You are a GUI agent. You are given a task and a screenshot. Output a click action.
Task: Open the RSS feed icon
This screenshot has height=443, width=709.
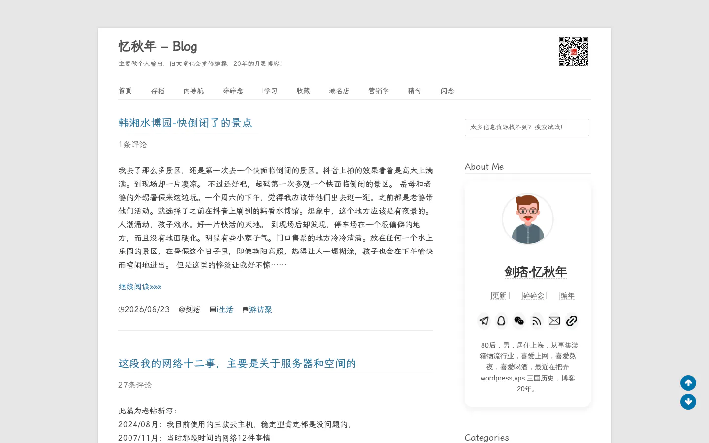click(537, 321)
